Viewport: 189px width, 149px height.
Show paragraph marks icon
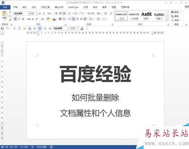point(111,13)
